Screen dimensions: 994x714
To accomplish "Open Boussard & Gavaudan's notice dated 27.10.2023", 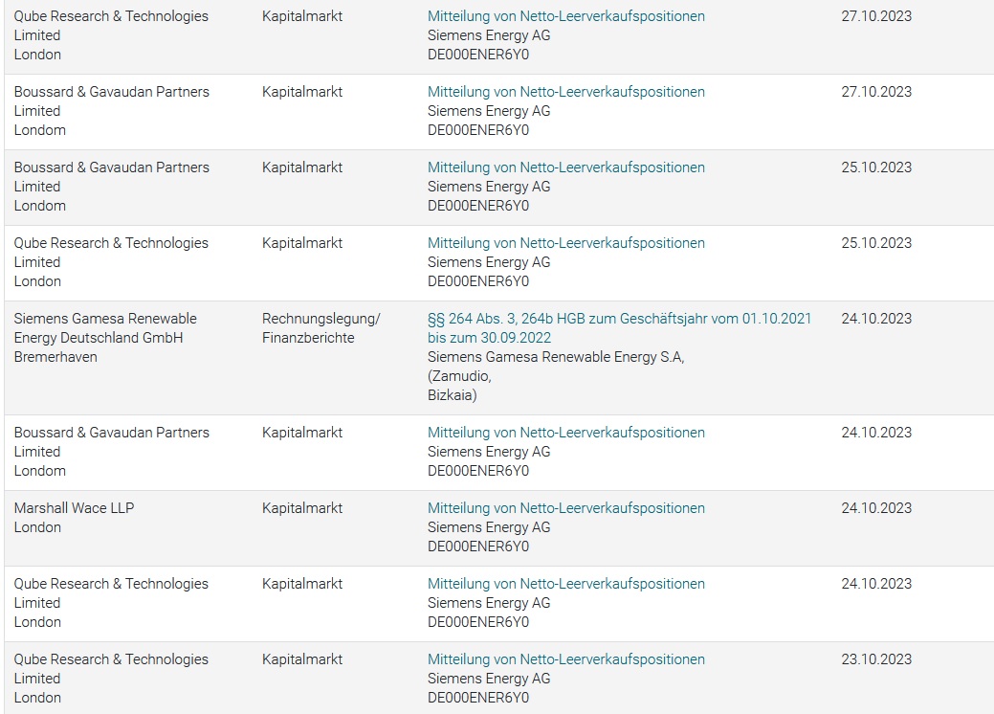I will pos(565,92).
